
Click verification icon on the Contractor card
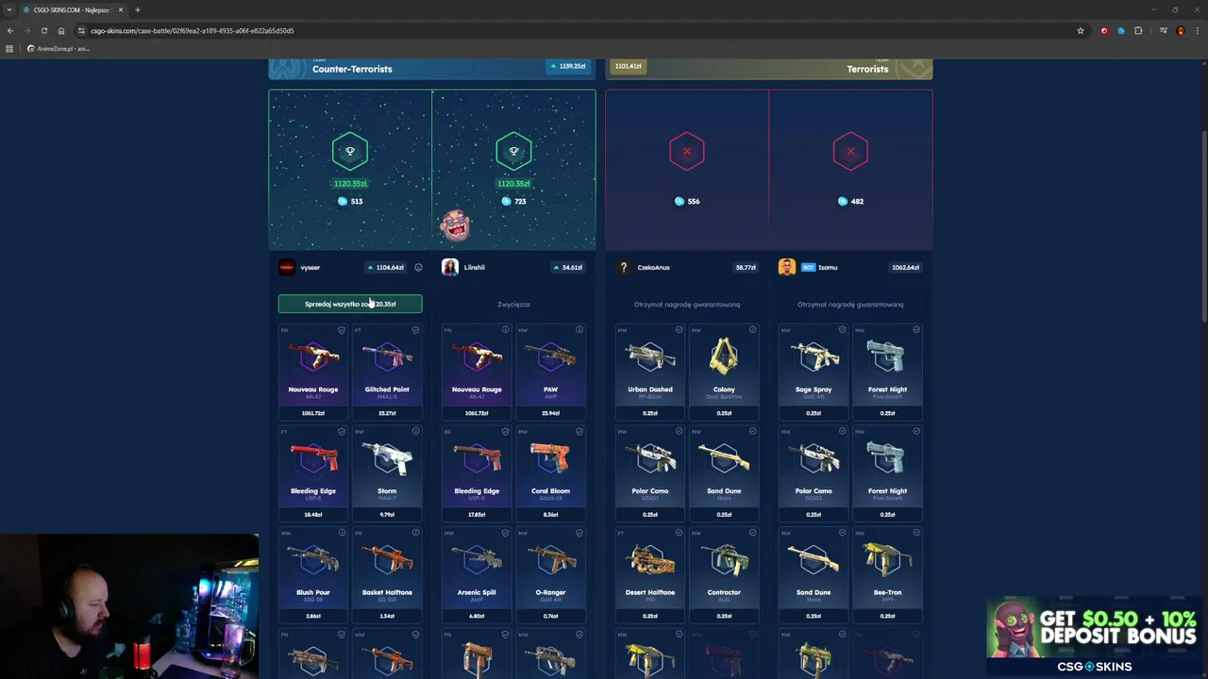(x=752, y=533)
